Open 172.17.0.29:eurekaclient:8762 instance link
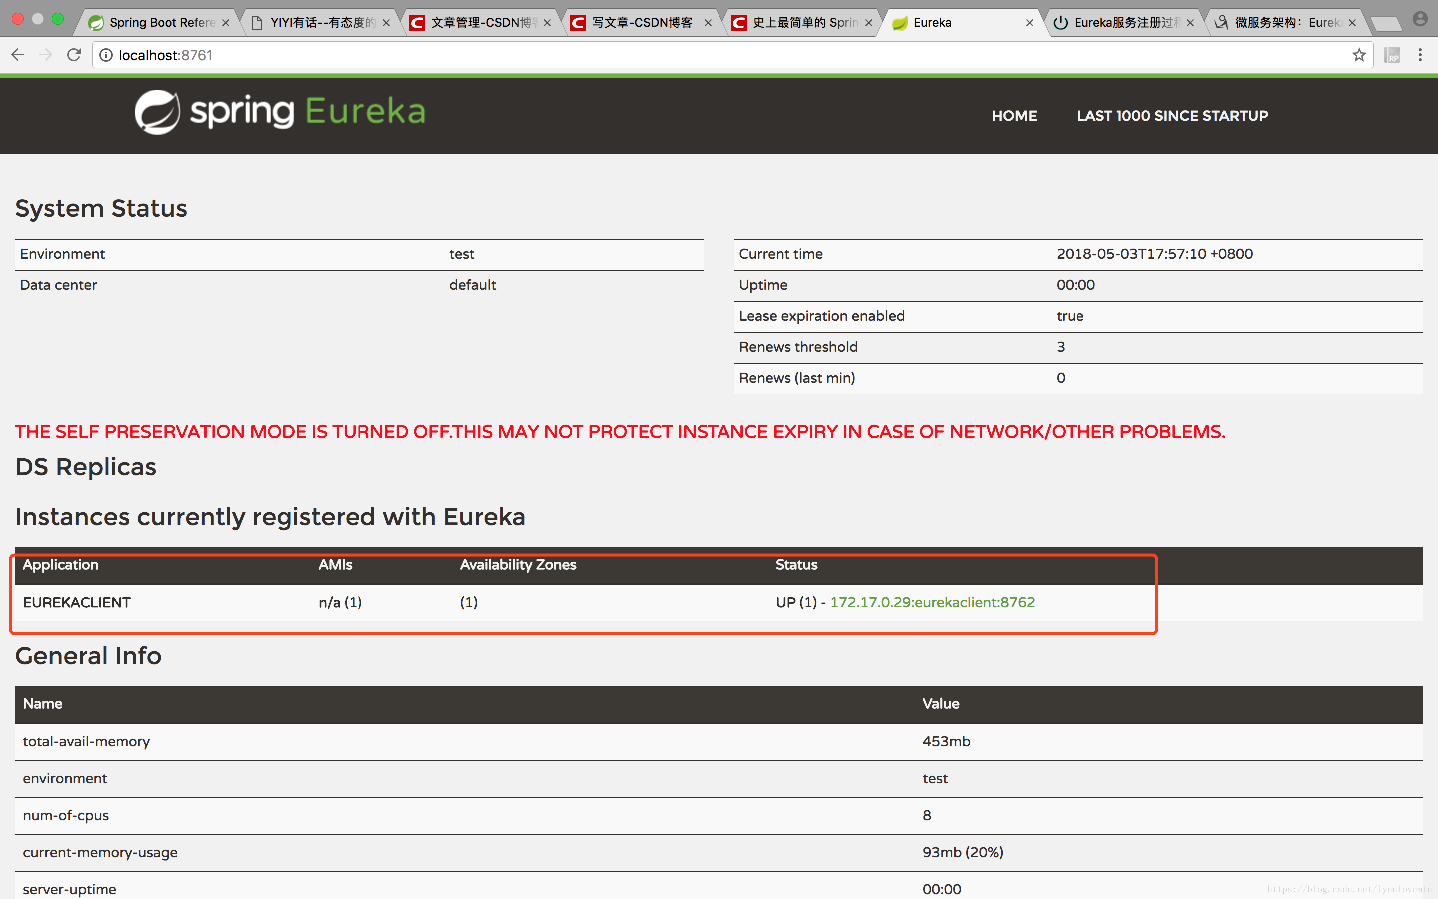1438x899 pixels. 932,602
